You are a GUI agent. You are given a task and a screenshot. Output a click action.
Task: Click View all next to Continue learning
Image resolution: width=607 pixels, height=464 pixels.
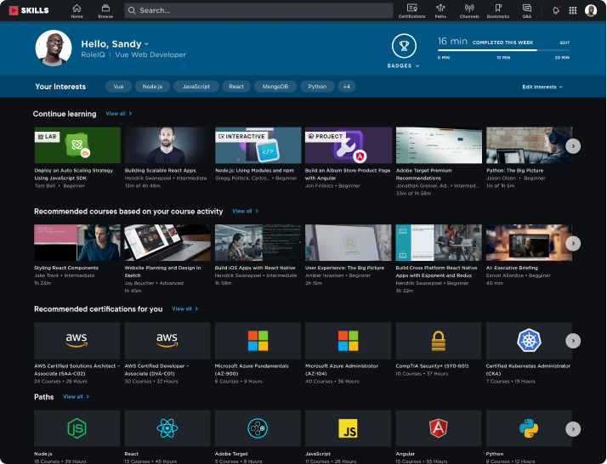119,113
